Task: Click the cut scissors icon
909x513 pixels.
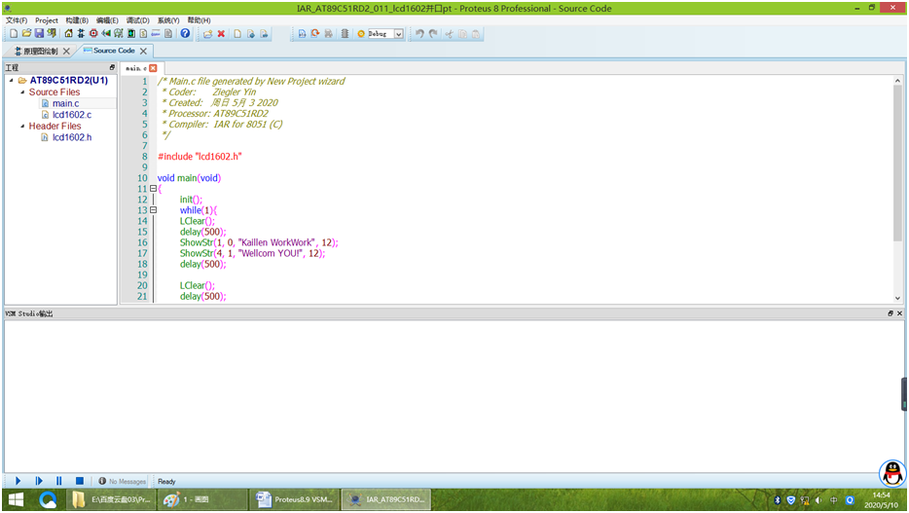Action: 449,34
